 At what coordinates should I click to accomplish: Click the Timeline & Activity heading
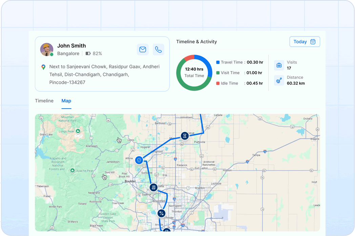pos(196,42)
